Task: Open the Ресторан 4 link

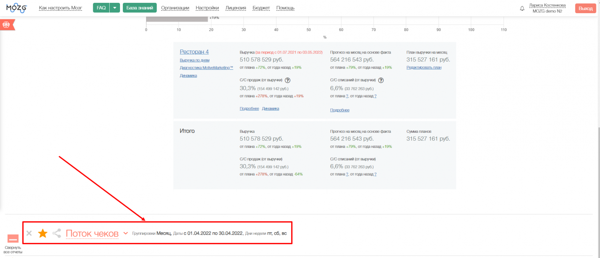Action: [194, 52]
